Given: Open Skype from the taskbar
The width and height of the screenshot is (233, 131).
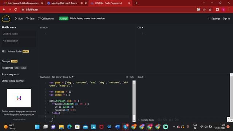Looking at the screenshot, I should 126,127.
